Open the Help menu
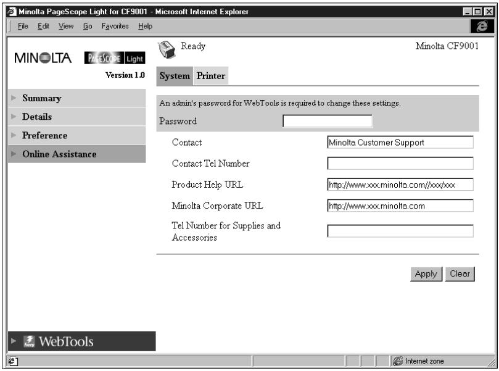Screen dimensions: 499x371 point(145,26)
